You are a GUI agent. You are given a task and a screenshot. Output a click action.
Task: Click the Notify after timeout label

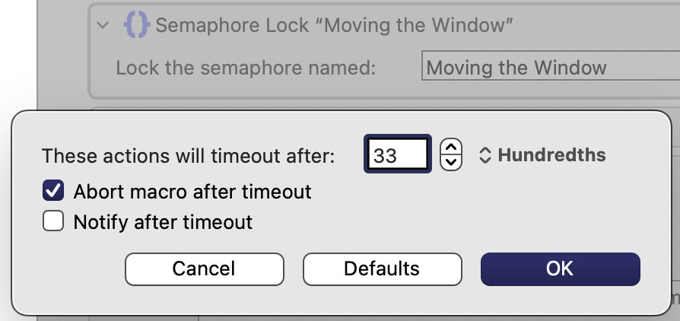pos(163,221)
